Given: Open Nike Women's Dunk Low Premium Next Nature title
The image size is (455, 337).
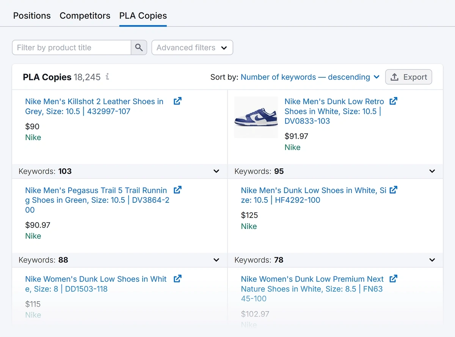Looking at the screenshot, I should coord(312,289).
